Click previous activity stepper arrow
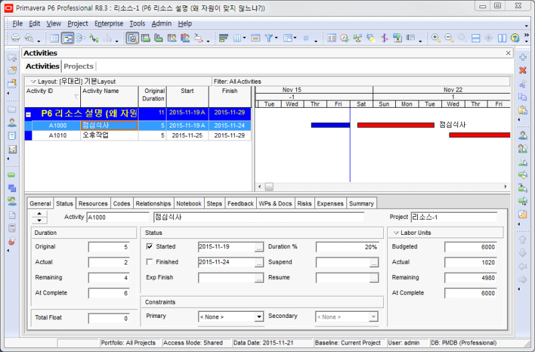 click(x=39, y=213)
